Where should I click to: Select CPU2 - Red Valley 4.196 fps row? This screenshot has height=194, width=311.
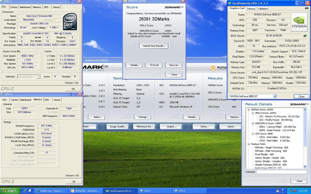coord(274,141)
